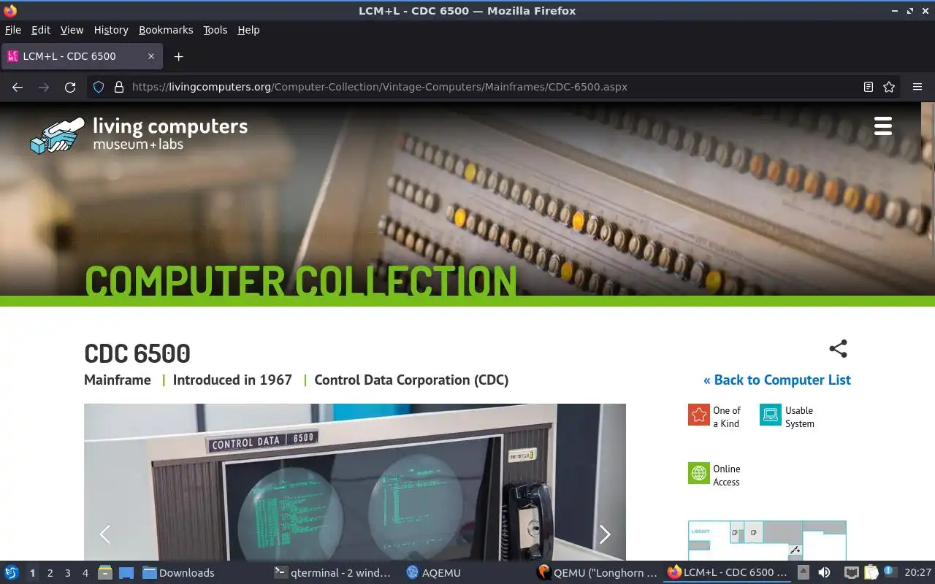Show site security padlock info

tap(119, 87)
